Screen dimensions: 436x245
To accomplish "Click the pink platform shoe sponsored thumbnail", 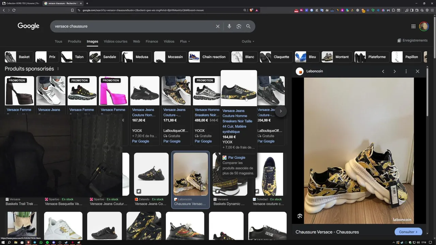I will (113, 91).
